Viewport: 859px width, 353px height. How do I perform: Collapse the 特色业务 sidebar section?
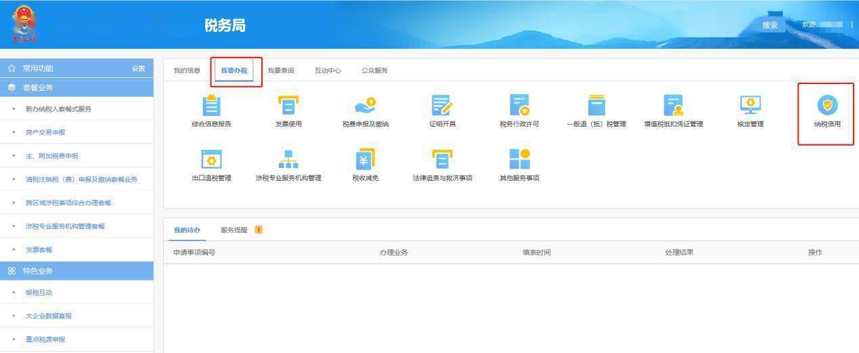pyautogui.click(x=38, y=271)
